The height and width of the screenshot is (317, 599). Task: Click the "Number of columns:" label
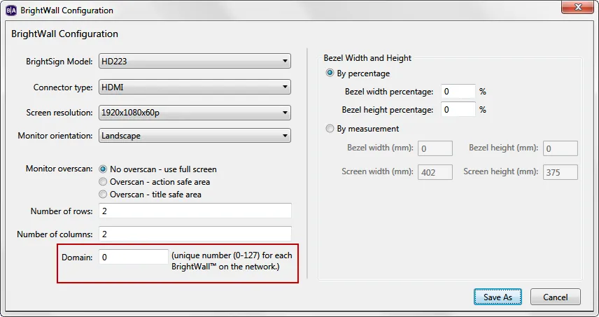[55, 234]
